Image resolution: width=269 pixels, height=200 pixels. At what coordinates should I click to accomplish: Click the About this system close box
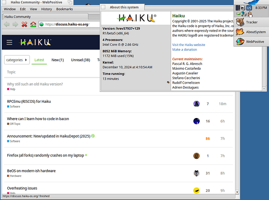click(103, 7)
